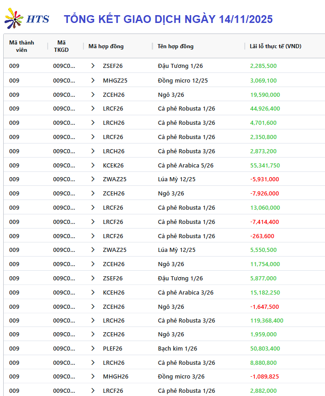Sort by the Mã TKGD column header
The width and height of the screenshot is (325, 396).
click(61, 46)
